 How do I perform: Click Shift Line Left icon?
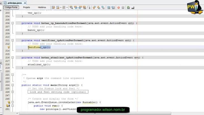[x=109, y=7]
